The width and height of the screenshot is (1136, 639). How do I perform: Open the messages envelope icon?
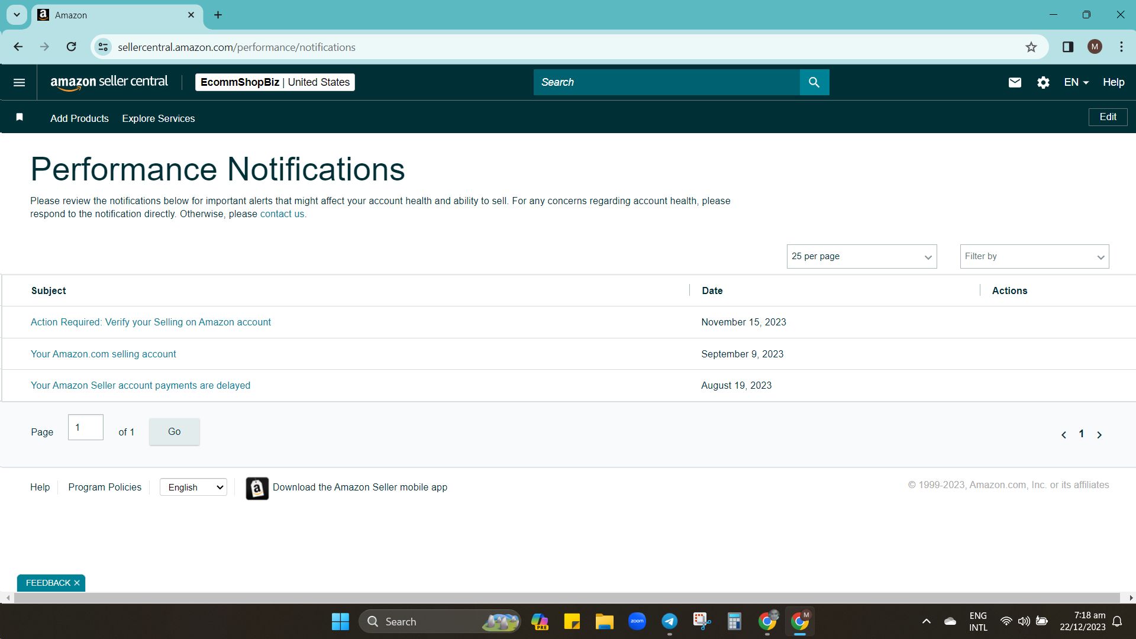(x=1015, y=82)
